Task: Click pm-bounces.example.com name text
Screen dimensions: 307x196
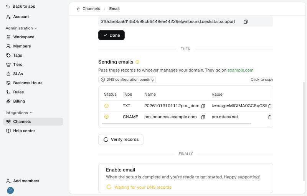Action: 170,117
